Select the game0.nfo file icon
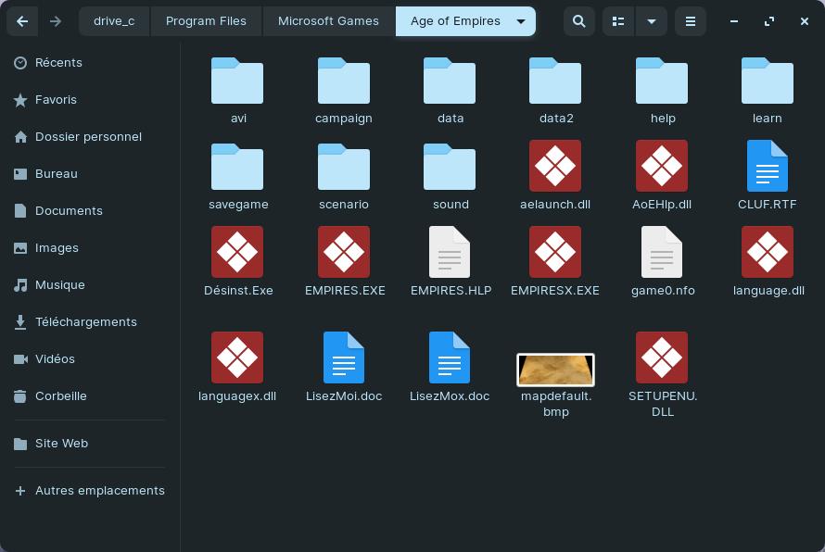Screen dimensions: 825x552 click(661, 252)
